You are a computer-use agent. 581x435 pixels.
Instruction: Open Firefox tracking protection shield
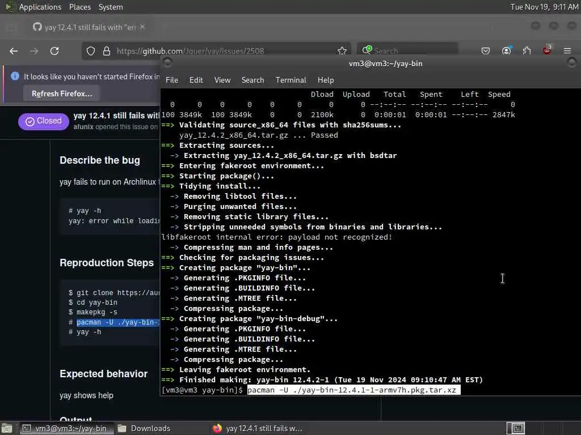pyautogui.click(x=91, y=51)
